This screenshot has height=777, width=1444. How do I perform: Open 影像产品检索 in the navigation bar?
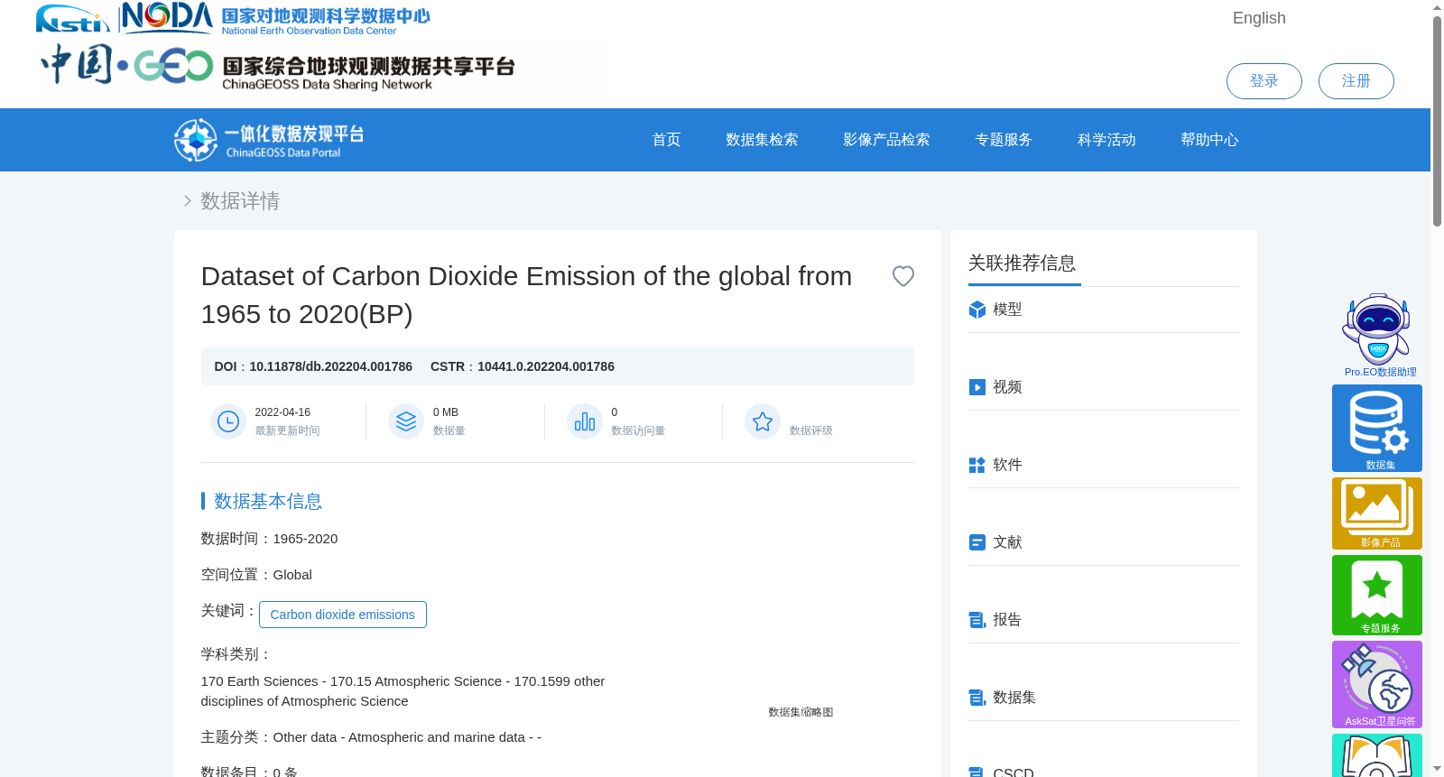click(x=886, y=140)
